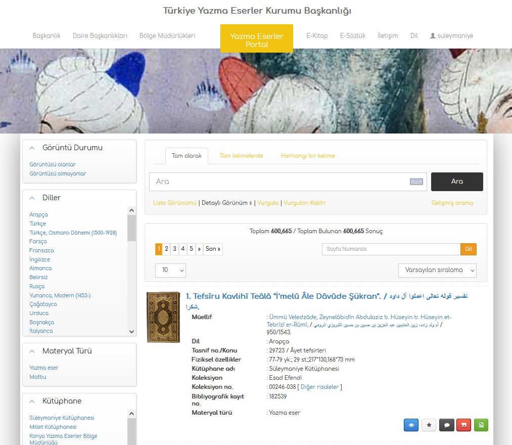Filter language by Çağatayca
512x445 pixels.
pyautogui.click(x=43, y=304)
